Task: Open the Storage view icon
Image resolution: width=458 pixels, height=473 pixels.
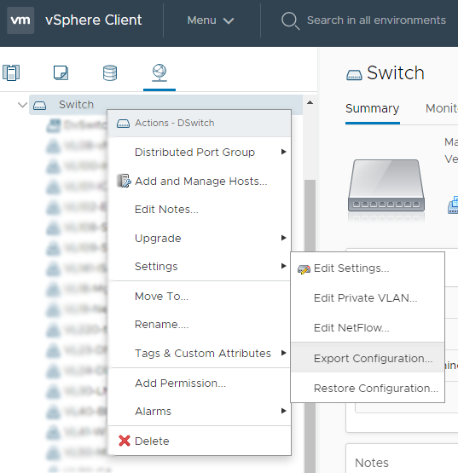Action: click(x=110, y=72)
